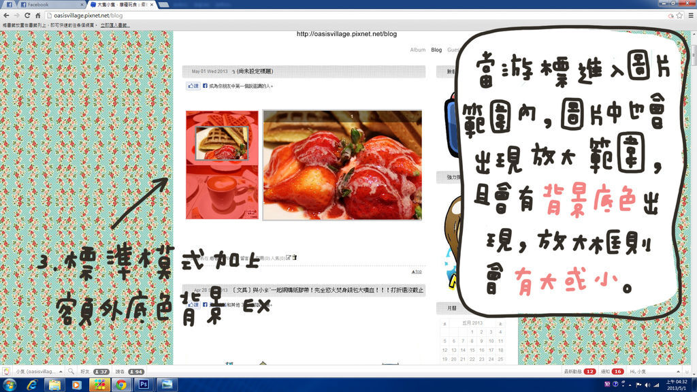697x392 pixels.
Task: Select the pixnet blog tab
Action: (121, 5)
